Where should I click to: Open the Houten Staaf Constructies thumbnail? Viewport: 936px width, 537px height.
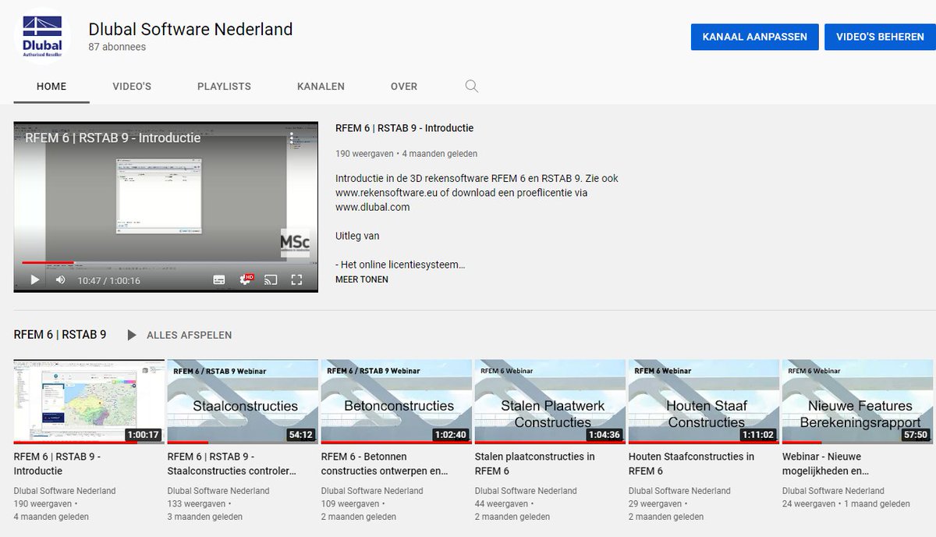[704, 401]
